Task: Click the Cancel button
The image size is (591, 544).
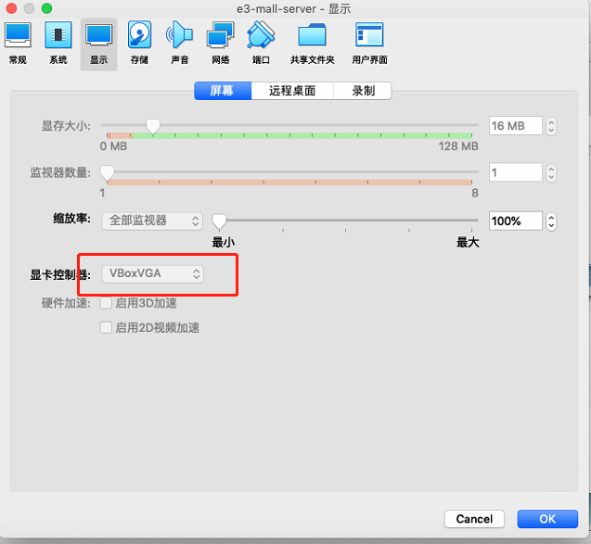Action: [x=474, y=519]
